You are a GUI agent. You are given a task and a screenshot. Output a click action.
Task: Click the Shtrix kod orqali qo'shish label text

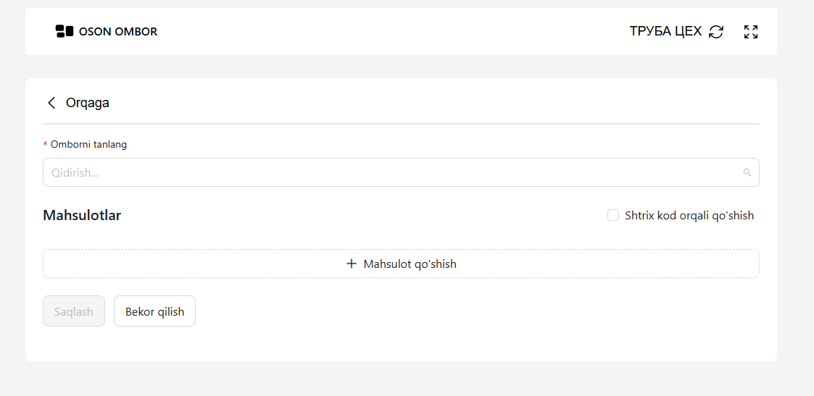[x=689, y=216]
